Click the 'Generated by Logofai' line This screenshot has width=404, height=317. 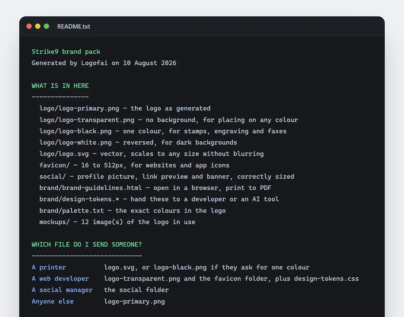coord(104,63)
